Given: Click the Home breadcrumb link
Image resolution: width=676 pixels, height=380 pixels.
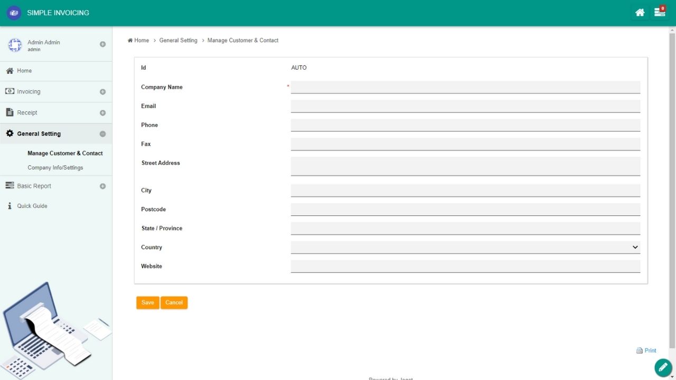Looking at the screenshot, I should click(x=138, y=40).
